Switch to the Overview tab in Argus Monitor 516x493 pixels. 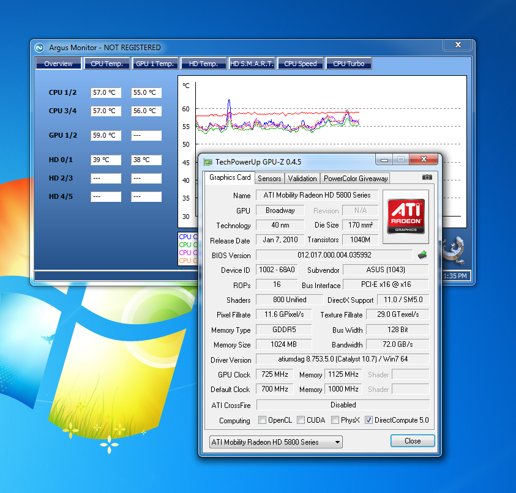click(x=58, y=64)
